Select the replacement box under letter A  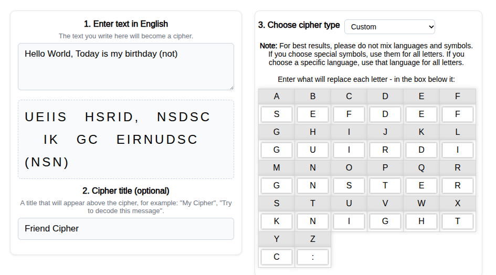[277, 114]
